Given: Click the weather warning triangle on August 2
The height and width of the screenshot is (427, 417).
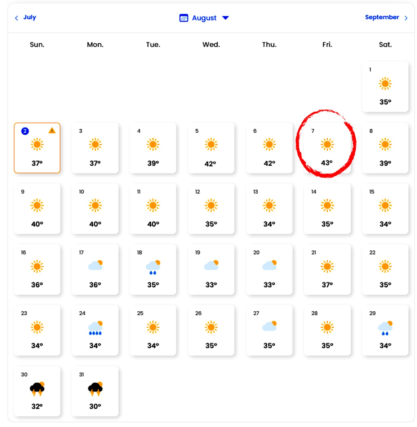Looking at the screenshot, I should (x=52, y=130).
